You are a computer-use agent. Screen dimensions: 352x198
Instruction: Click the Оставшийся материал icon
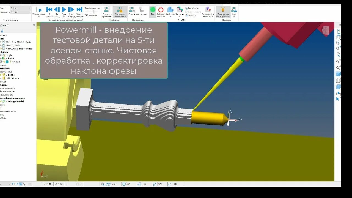(208, 12)
